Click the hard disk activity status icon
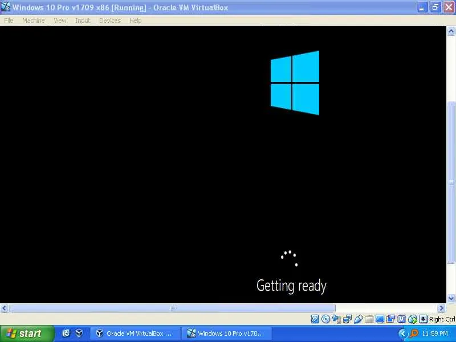Image resolution: width=456 pixels, height=342 pixels. pos(315,319)
